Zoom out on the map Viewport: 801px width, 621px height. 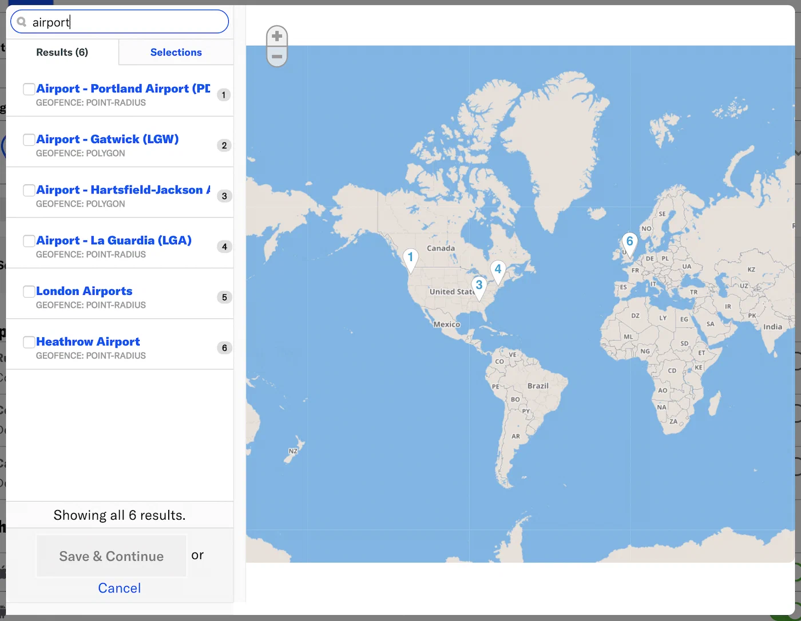point(277,57)
